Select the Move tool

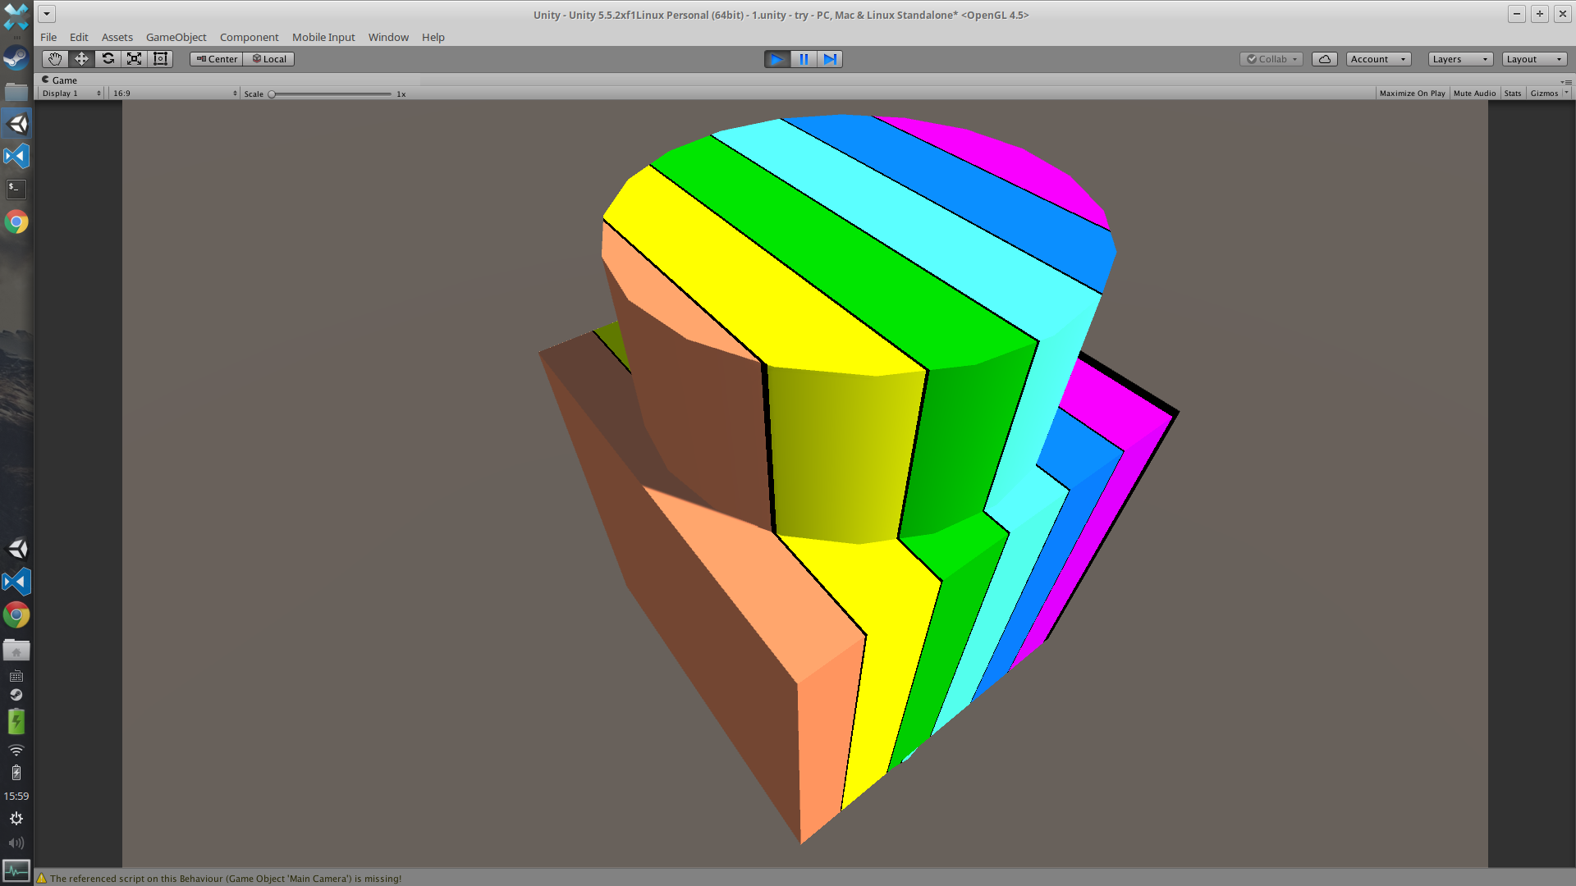[x=81, y=59]
